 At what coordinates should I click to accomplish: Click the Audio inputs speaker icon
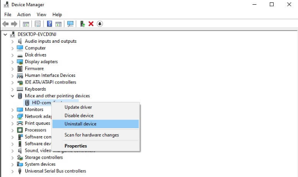tap(20, 41)
